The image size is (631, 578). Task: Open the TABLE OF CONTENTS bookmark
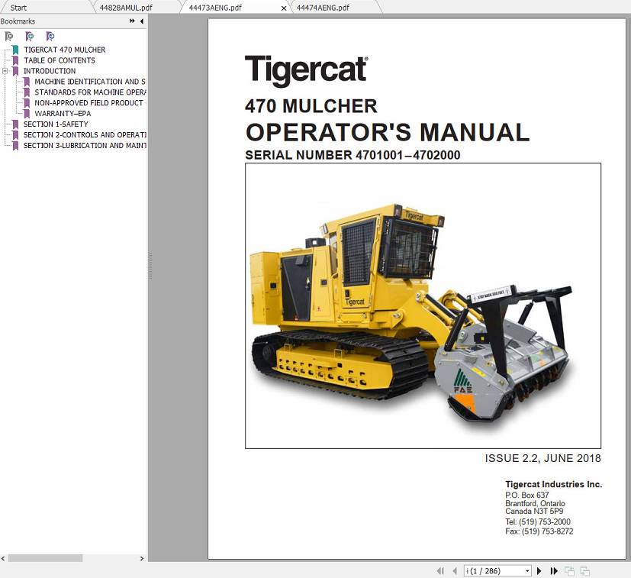point(59,60)
